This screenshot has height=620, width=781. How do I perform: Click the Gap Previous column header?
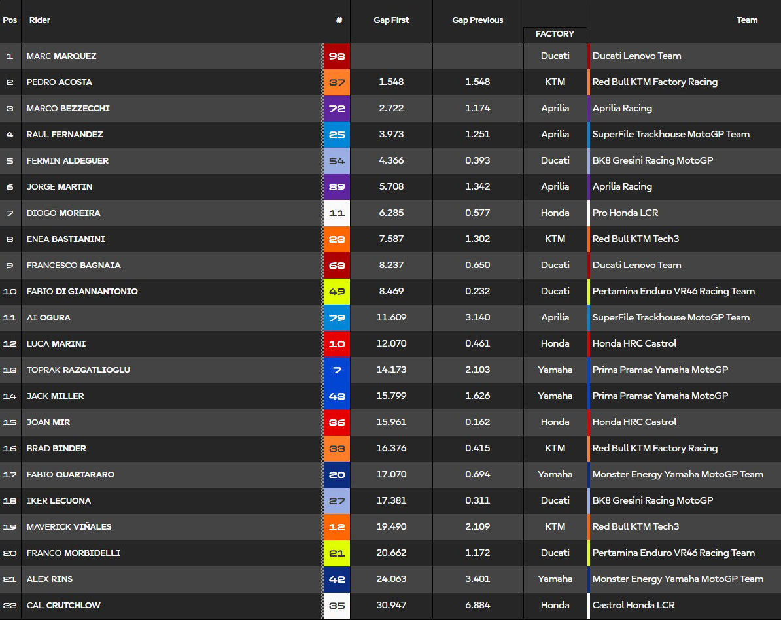pos(477,20)
